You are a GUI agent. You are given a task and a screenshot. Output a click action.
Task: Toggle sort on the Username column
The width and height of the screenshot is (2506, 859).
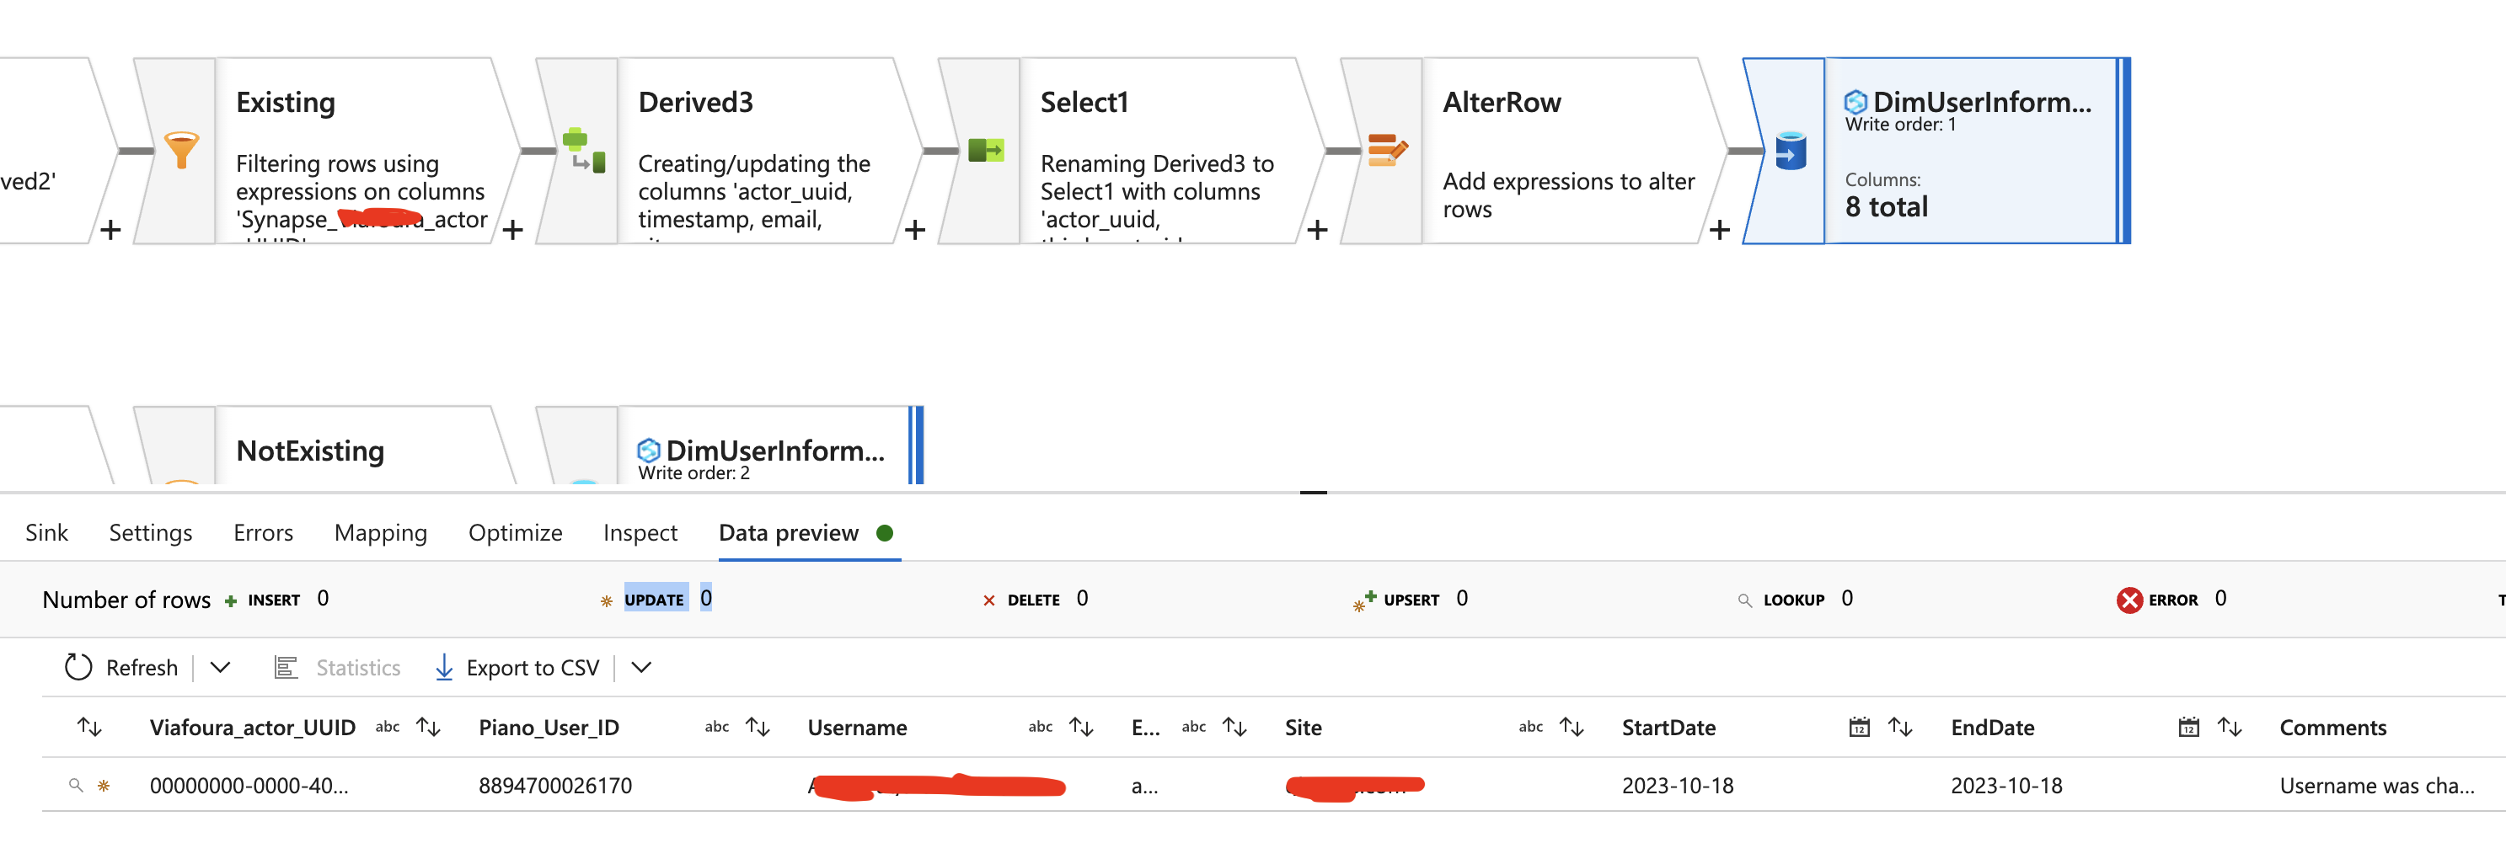[1079, 727]
